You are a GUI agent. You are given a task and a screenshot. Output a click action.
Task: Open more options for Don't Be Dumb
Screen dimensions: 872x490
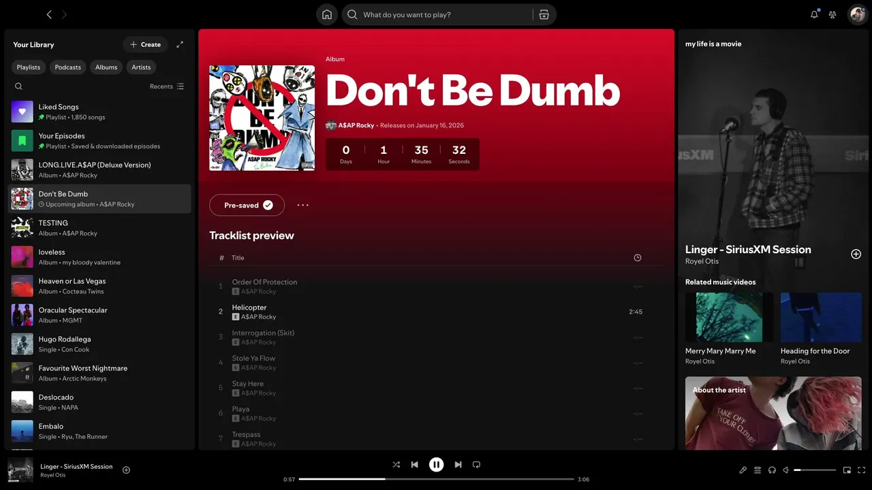tap(303, 205)
